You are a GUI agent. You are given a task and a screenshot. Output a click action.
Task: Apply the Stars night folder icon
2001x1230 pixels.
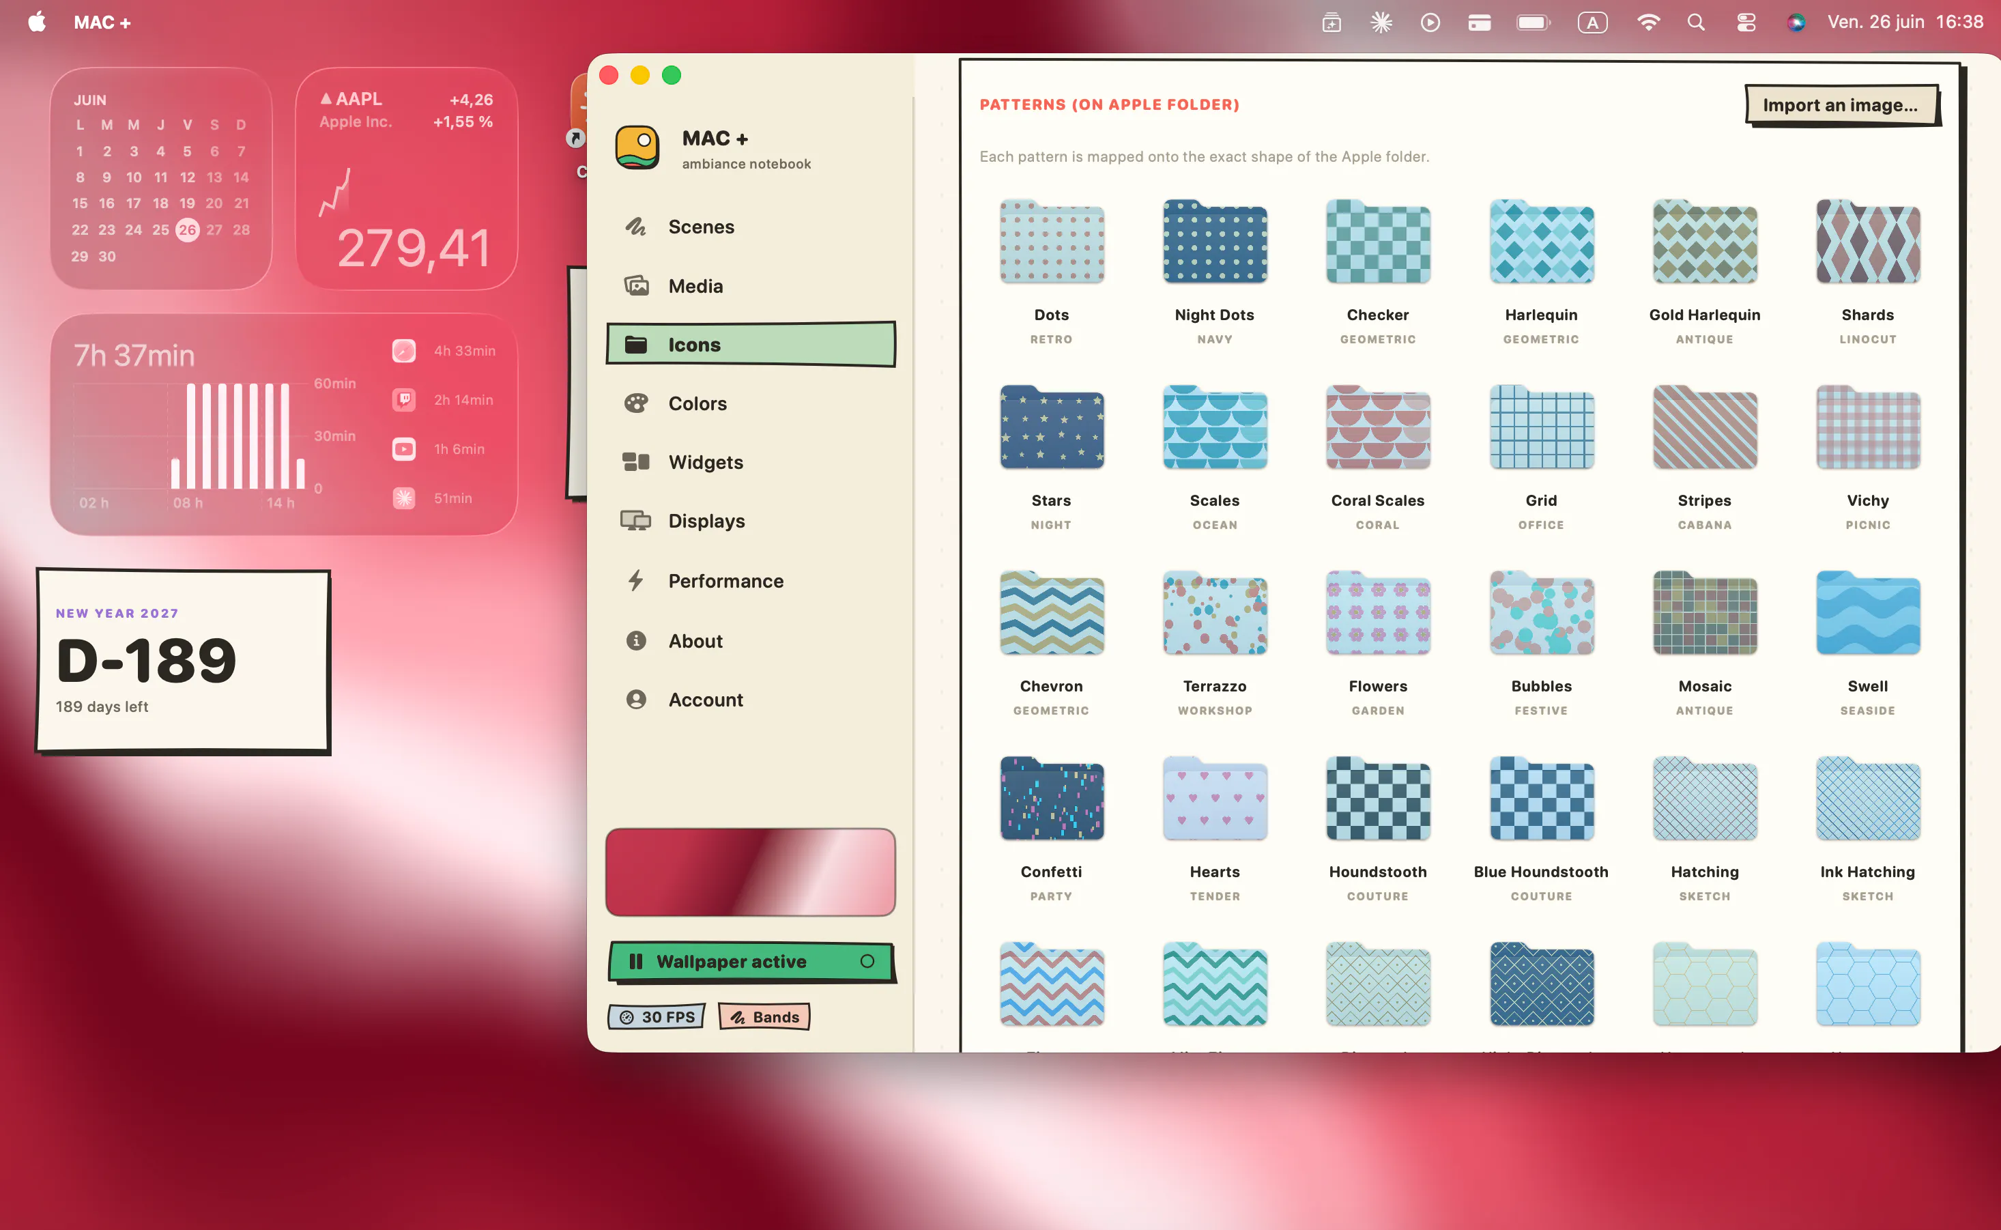1052,427
